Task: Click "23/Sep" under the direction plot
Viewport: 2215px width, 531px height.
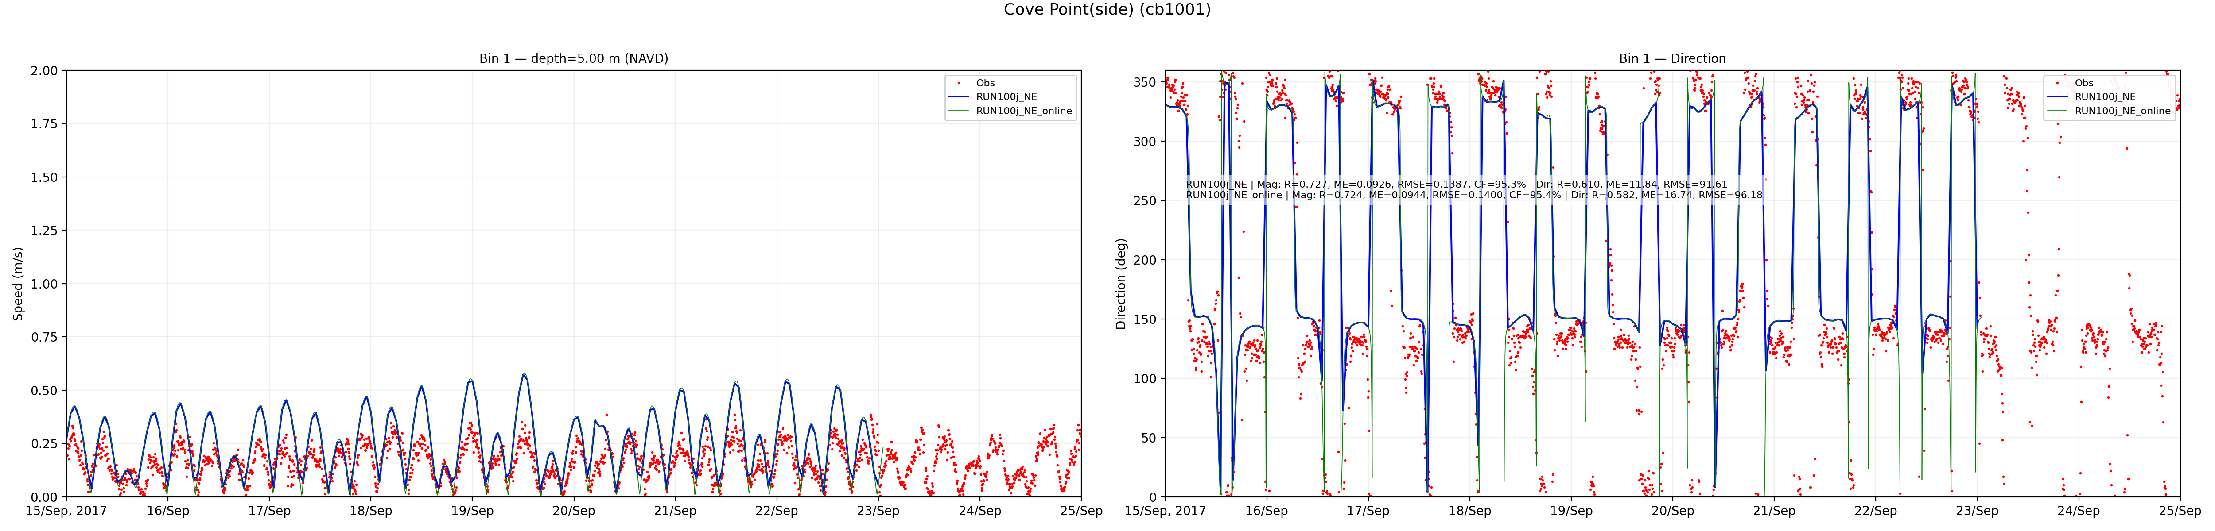Action: tap(1977, 511)
